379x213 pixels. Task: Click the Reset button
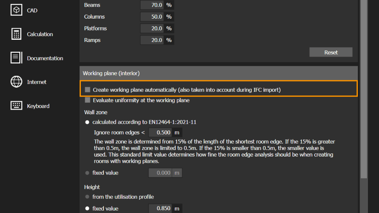(x=331, y=52)
